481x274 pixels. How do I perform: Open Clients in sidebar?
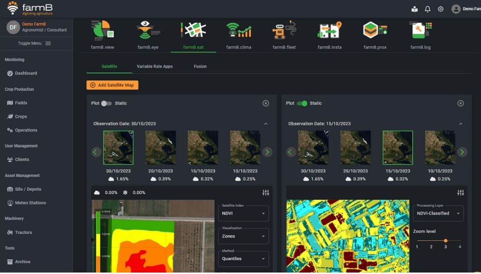(x=18, y=159)
